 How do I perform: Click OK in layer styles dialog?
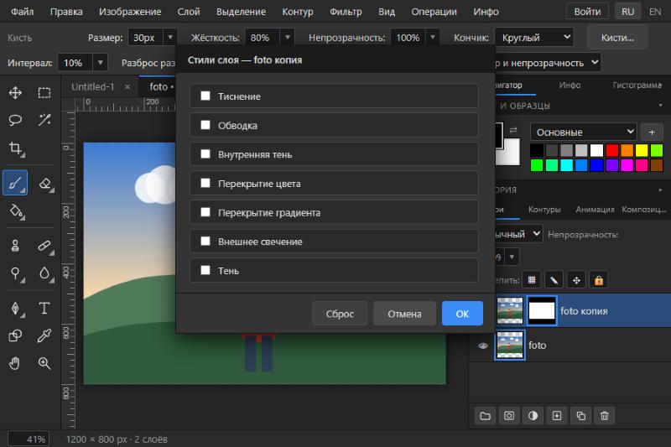pos(462,314)
